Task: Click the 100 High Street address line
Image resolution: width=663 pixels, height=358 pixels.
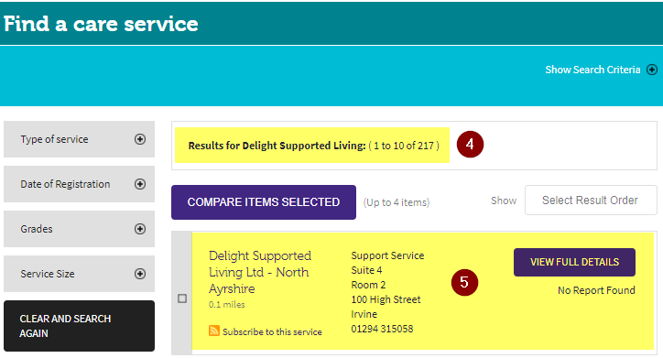Action: (386, 299)
